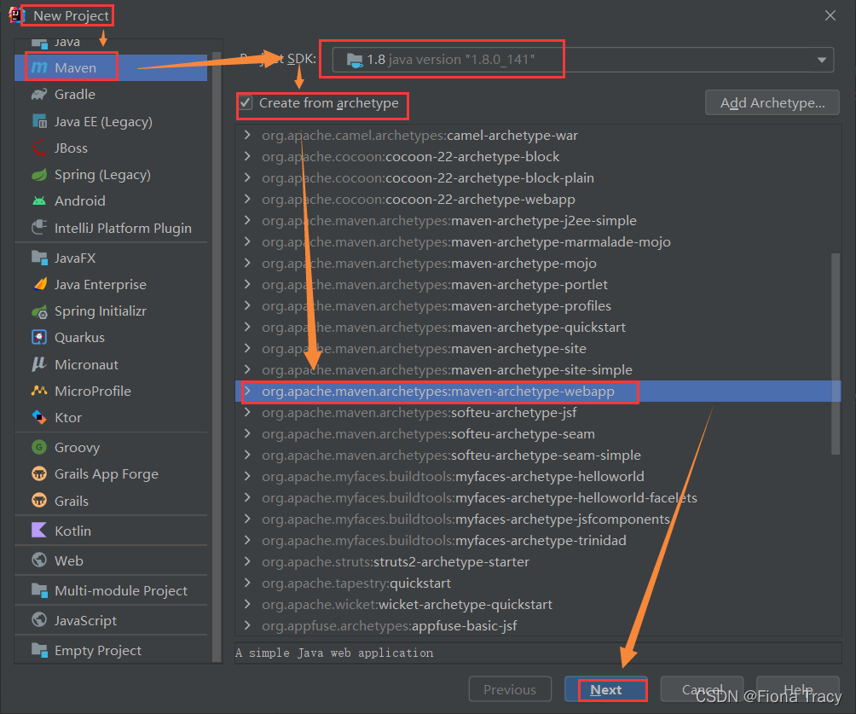Viewport: 856px width, 714px height.
Task: Click the Java Enterprise icon
Action: (39, 284)
